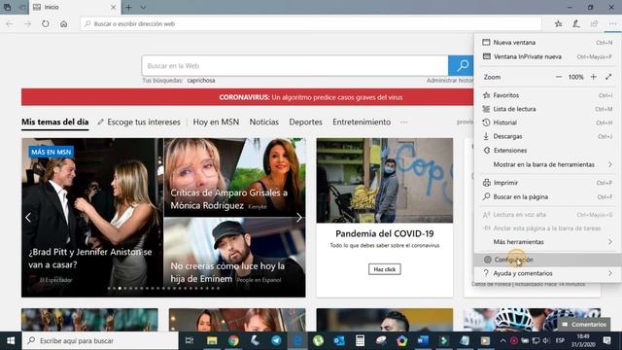Image resolution: width=622 pixels, height=350 pixels.
Task: Open the Settings and more ellipsis menu
Action: [612, 23]
